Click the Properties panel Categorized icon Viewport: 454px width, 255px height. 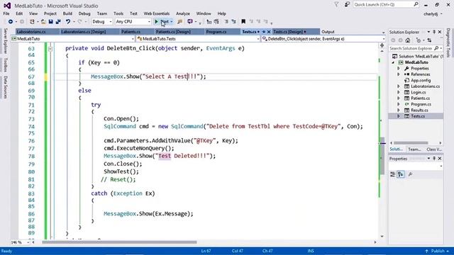(393, 174)
